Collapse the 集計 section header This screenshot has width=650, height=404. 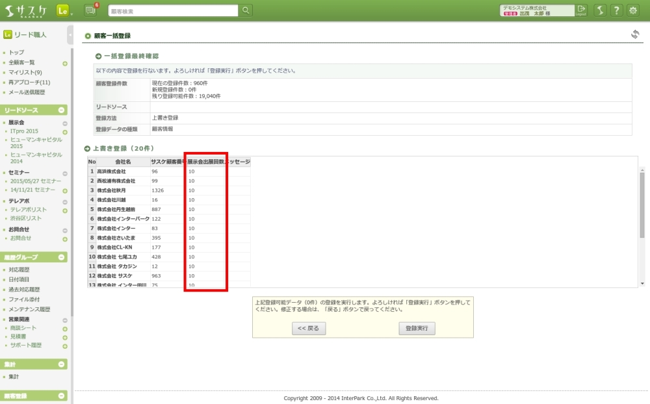tap(62, 364)
